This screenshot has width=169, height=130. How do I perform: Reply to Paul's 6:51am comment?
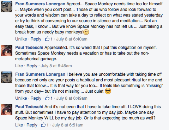pos(32,125)
